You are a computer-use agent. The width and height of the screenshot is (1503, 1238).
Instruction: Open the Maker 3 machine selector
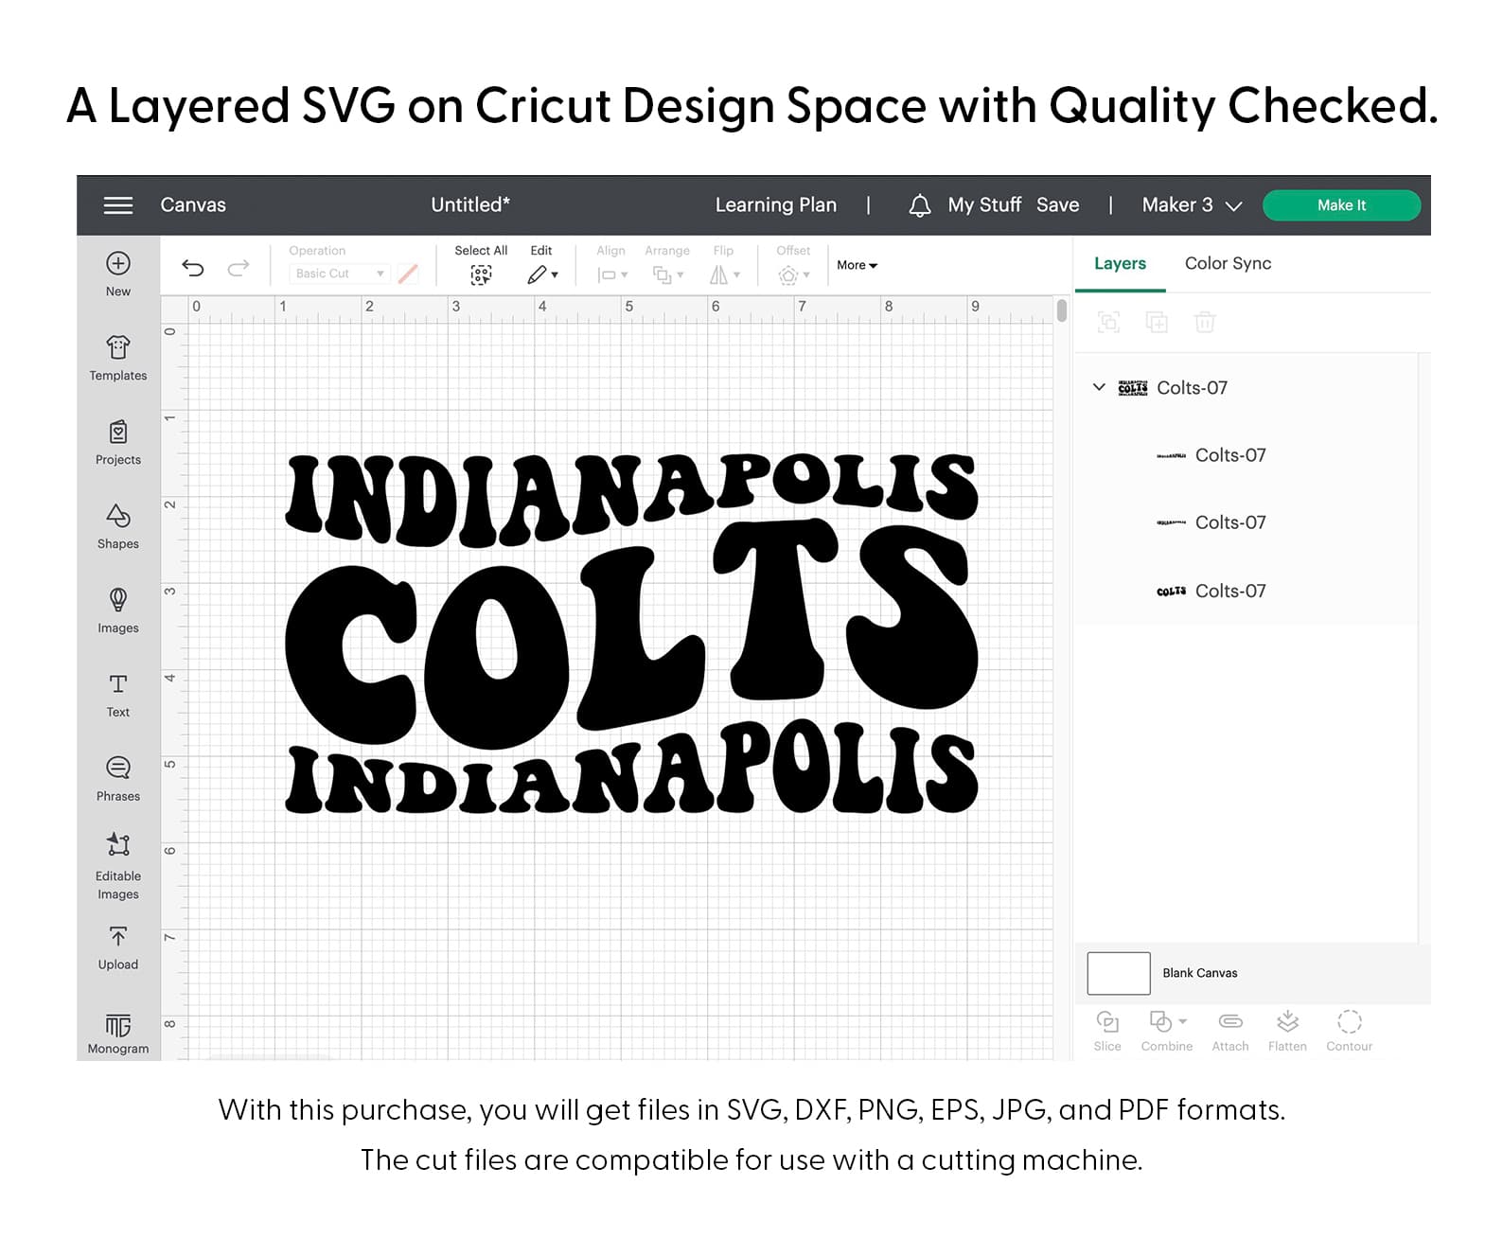click(x=1193, y=205)
